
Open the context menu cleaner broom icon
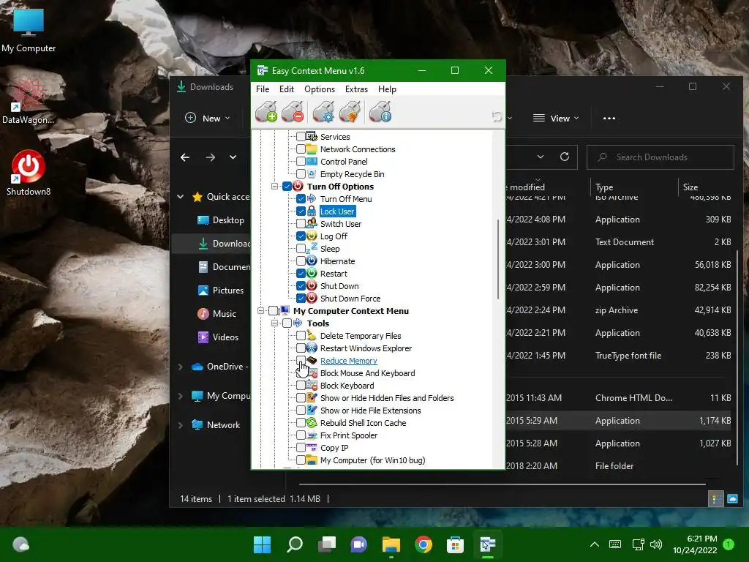(x=350, y=111)
